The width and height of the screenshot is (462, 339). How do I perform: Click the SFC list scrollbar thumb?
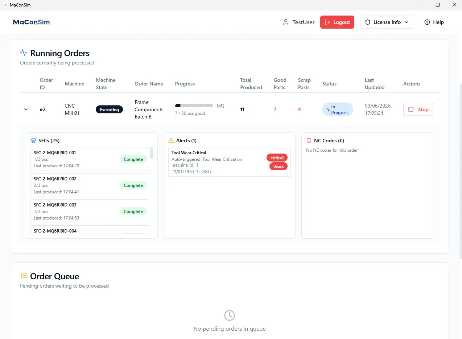(x=152, y=153)
